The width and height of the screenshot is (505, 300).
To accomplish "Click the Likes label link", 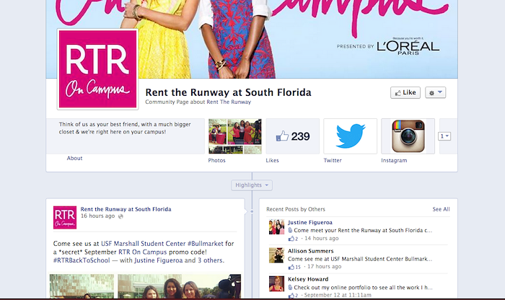I will tap(272, 160).
